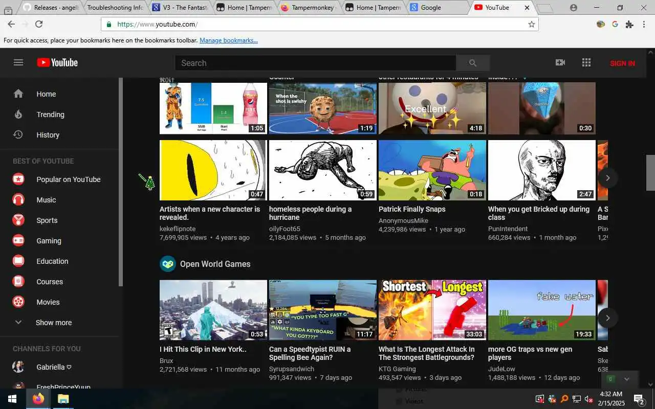Viewport: 655px width, 409px height.
Task: Reload the page with refresh button
Action: coord(39,24)
